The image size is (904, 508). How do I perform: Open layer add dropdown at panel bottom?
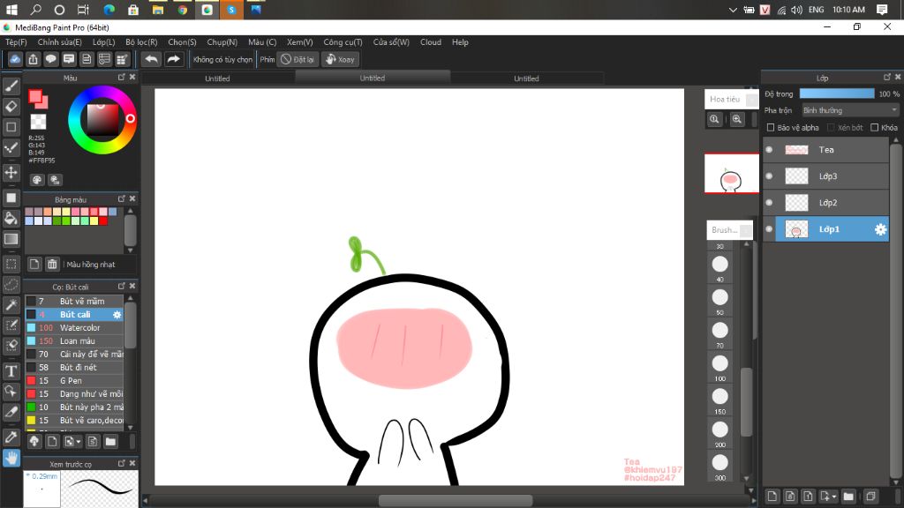(x=833, y=497)
